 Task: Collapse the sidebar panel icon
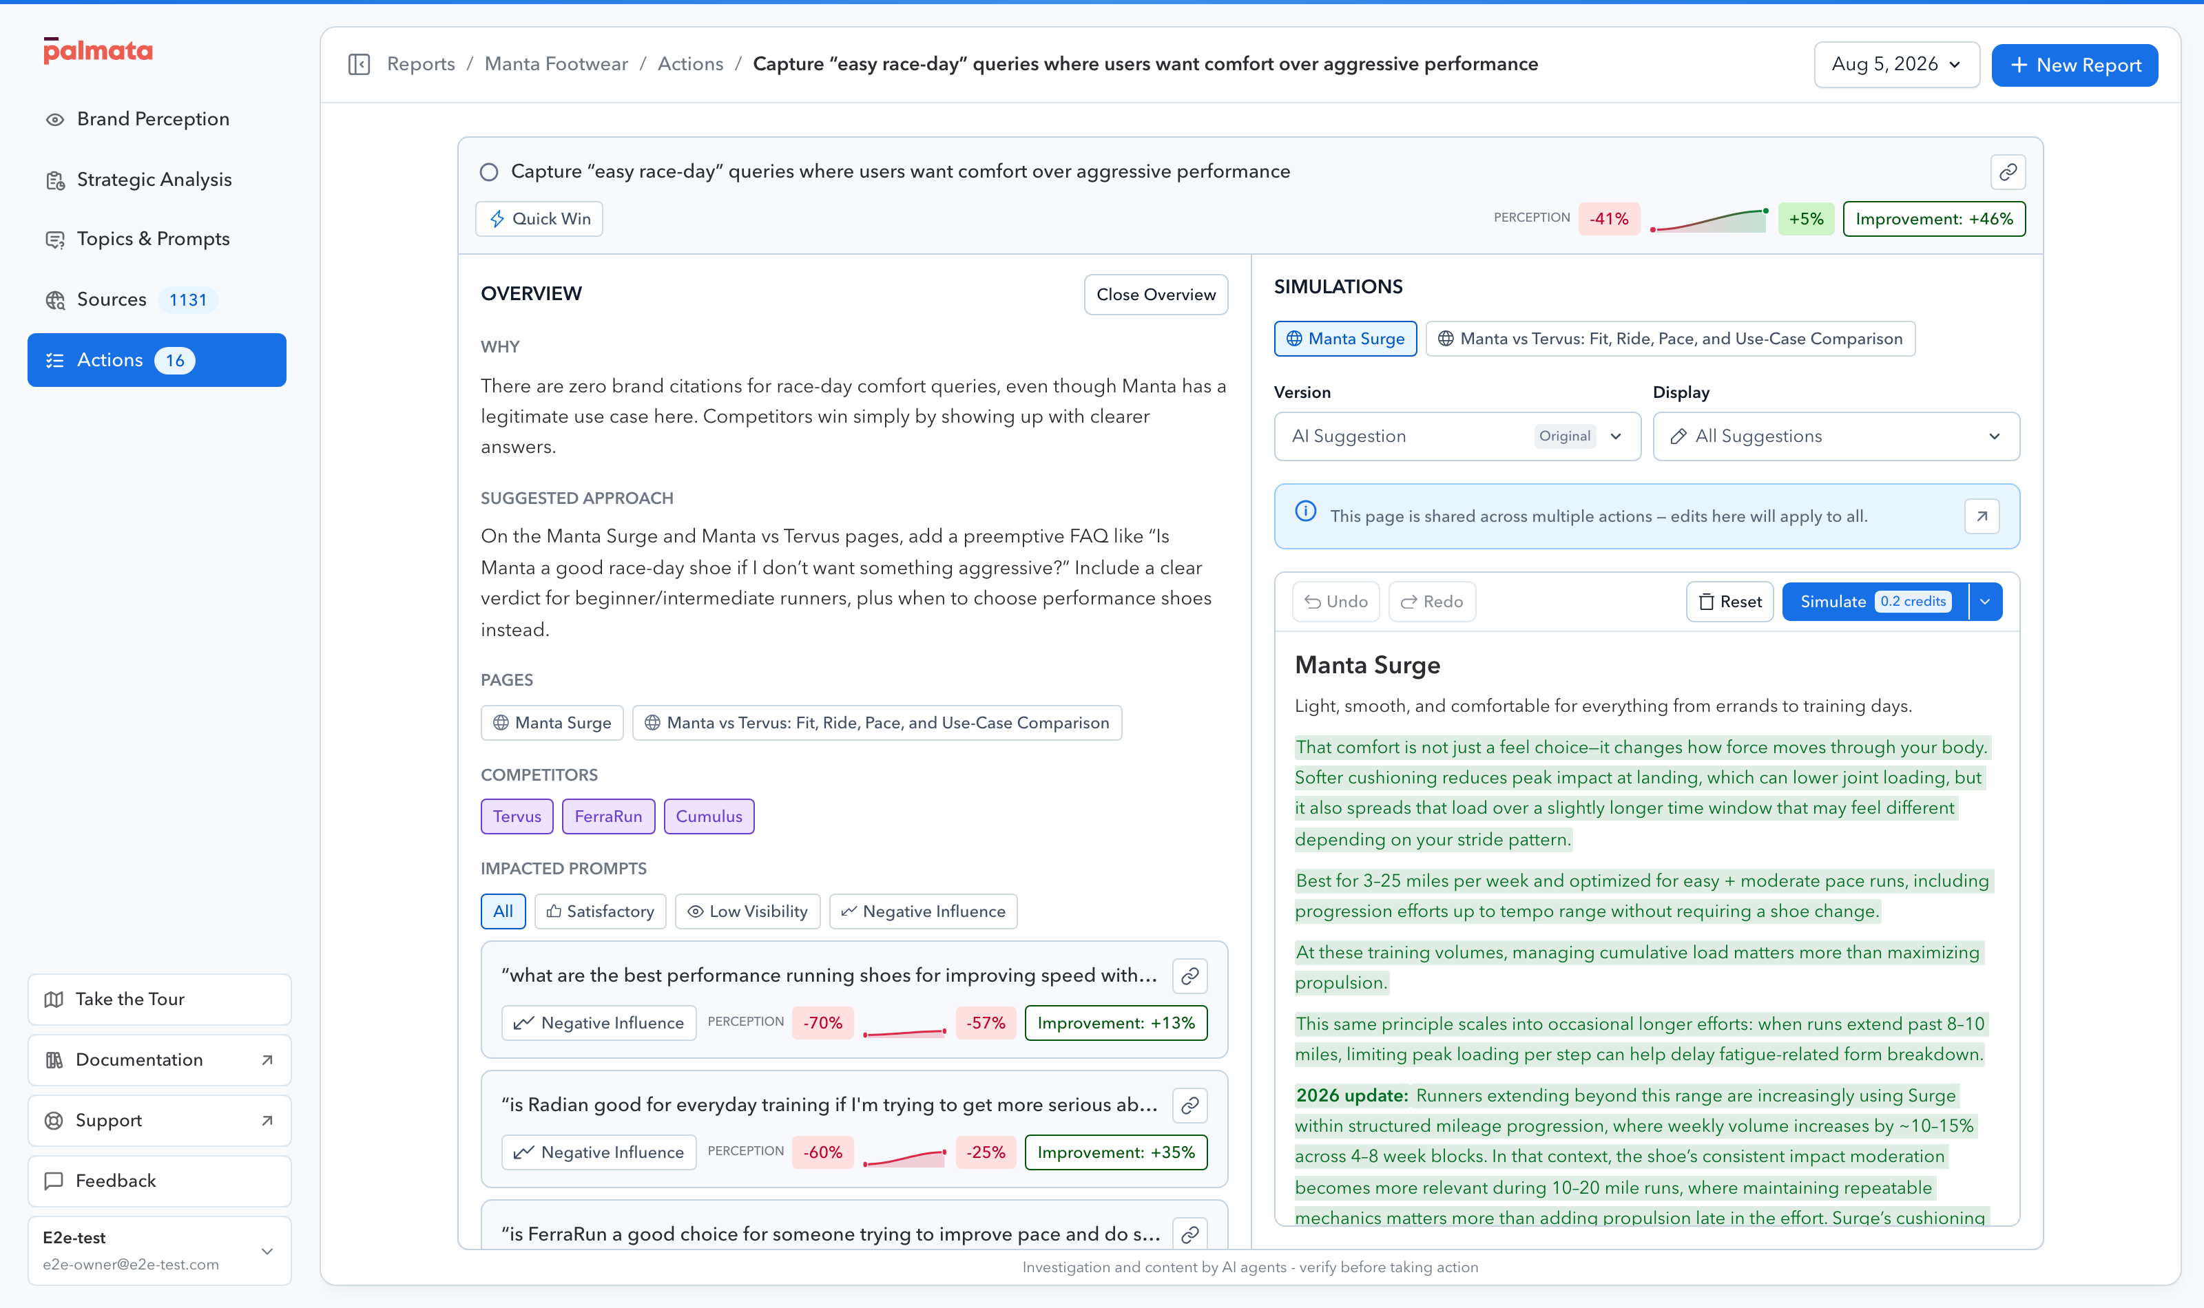tap(359, 64)
